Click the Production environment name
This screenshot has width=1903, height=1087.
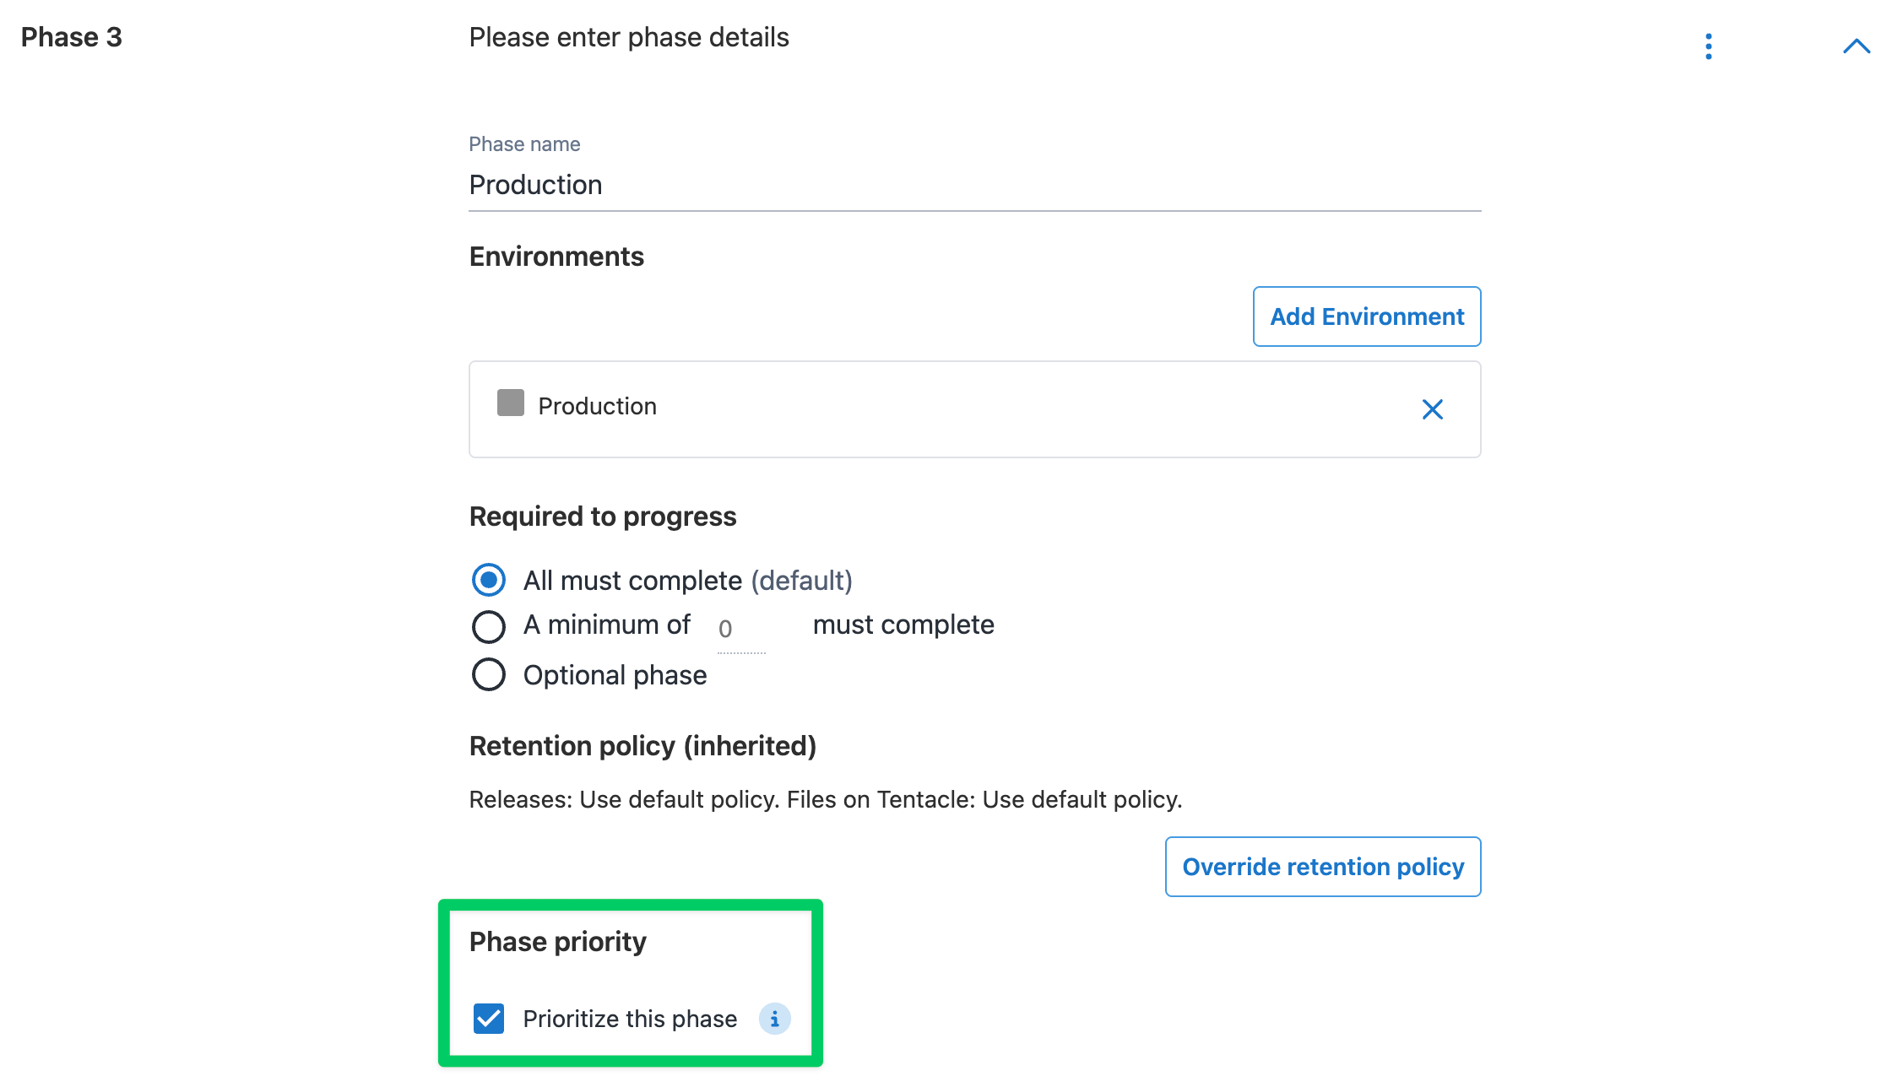pos(597,406)
